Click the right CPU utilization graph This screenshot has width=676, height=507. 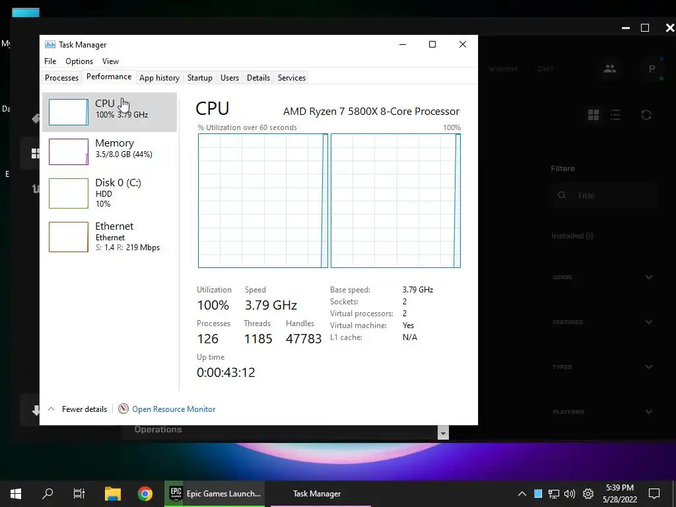click(396, 201)
